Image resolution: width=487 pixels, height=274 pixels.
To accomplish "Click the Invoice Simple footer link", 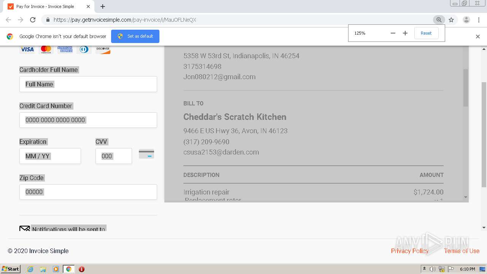I will point(49,251).
